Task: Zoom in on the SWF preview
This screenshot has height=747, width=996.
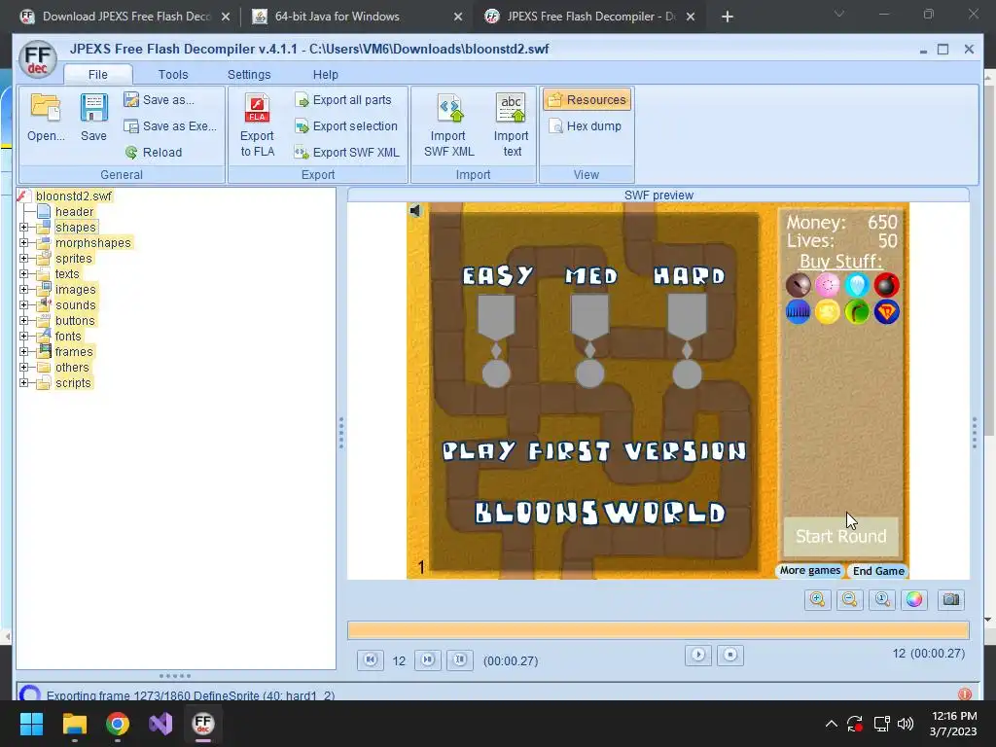Action: 817,599
